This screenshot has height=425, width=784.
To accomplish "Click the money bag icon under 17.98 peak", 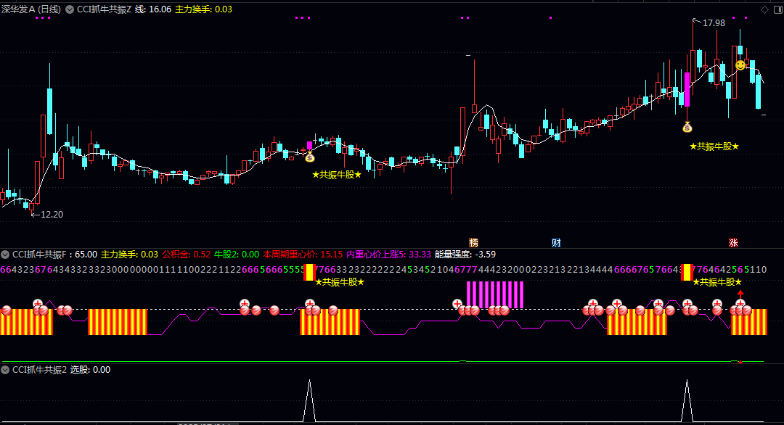I will pyautogui.click(x=687, y=128).
